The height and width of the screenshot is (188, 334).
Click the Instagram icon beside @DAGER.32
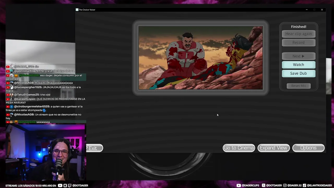coord(285,186)
